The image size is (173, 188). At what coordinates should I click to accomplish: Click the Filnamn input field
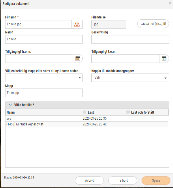(38, 24)
